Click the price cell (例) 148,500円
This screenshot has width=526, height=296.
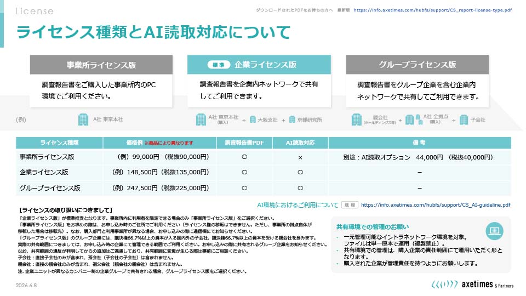click(161, 172)
